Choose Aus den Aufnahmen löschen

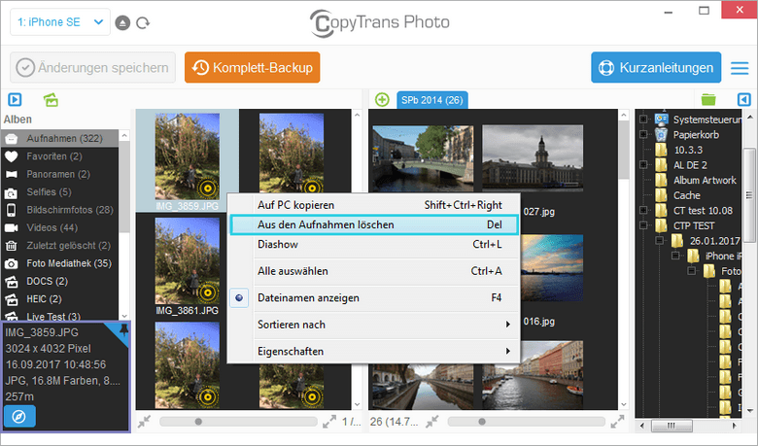coord(373,224)
